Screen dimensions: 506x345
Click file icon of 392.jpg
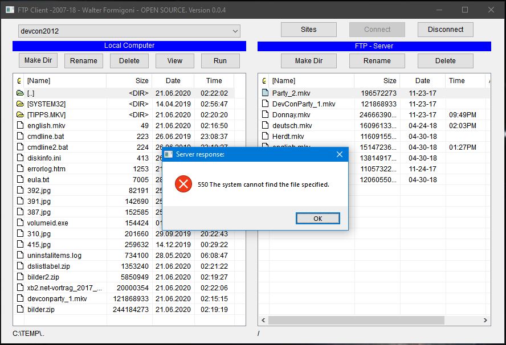click(x=20, y=190)
